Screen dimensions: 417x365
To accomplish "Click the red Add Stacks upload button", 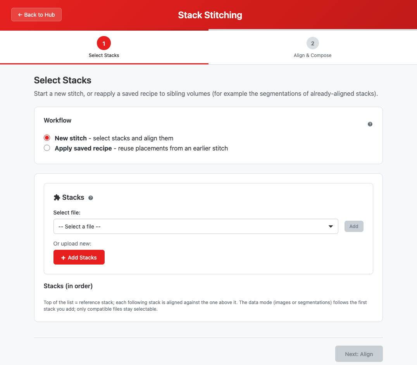I will click(x=79, y=257).
